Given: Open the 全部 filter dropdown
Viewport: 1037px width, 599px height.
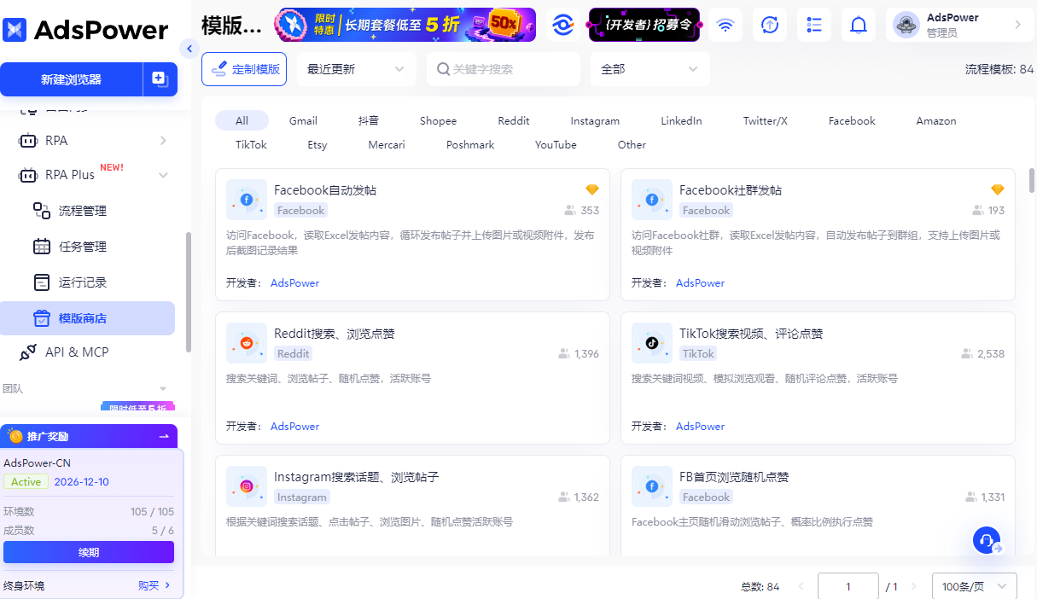Looking at the screenshot, I should click(650, 69).
